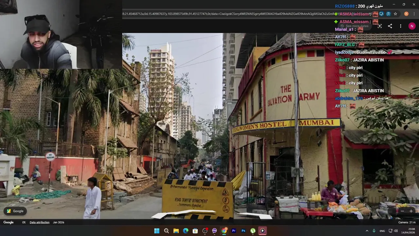The image size is (419, 236).
Task: Open File Explorer from the taskbar
Action: (176, 231)
